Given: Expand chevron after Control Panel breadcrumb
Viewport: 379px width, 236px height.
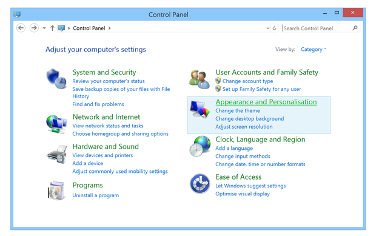Looking at the screenshot, I should [x=110, y=28].
